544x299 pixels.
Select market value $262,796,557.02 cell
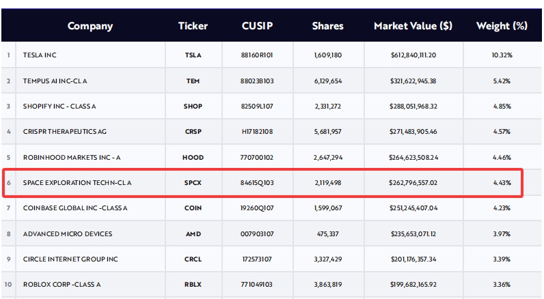point(413,182)
